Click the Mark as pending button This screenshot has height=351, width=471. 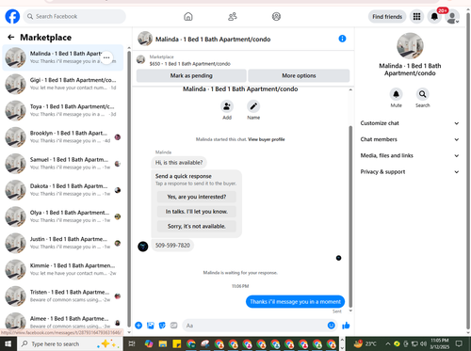191,75
